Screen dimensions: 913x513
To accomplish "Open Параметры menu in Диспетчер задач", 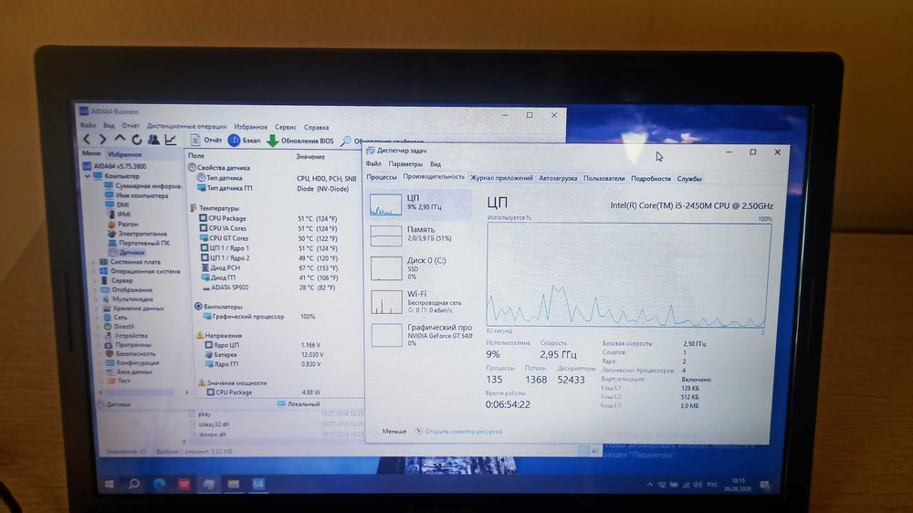I will click(405, 164).
